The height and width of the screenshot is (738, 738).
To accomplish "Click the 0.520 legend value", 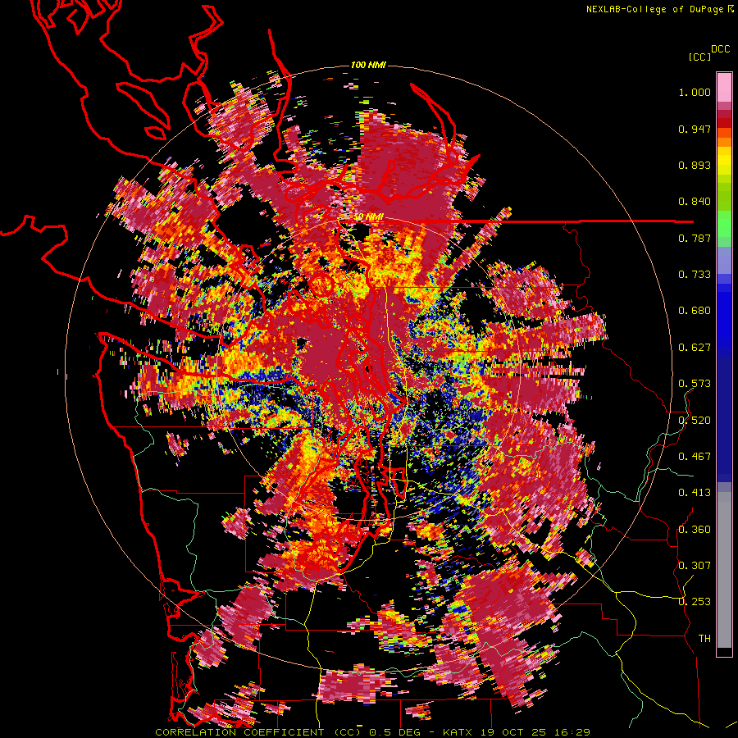I will pos(695,421).
